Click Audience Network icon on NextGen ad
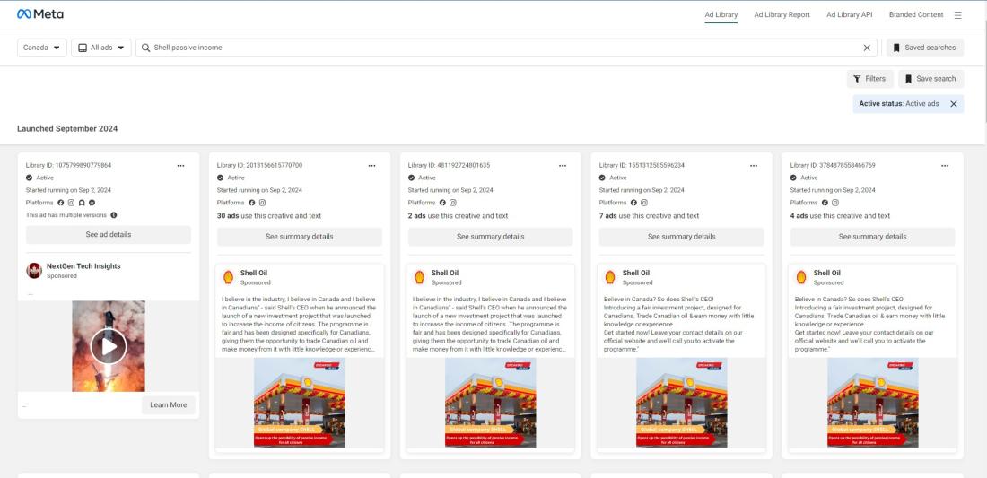Image resolution: width=987 pixels, height=478 pixels. tap(82, 203)
